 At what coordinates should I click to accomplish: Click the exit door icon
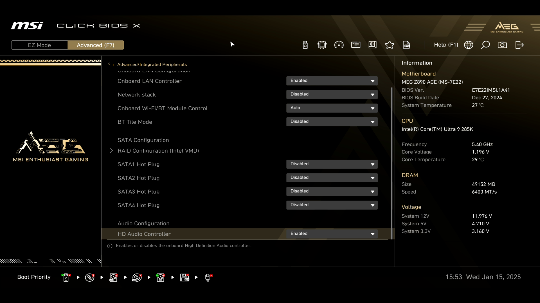point(519,45)
